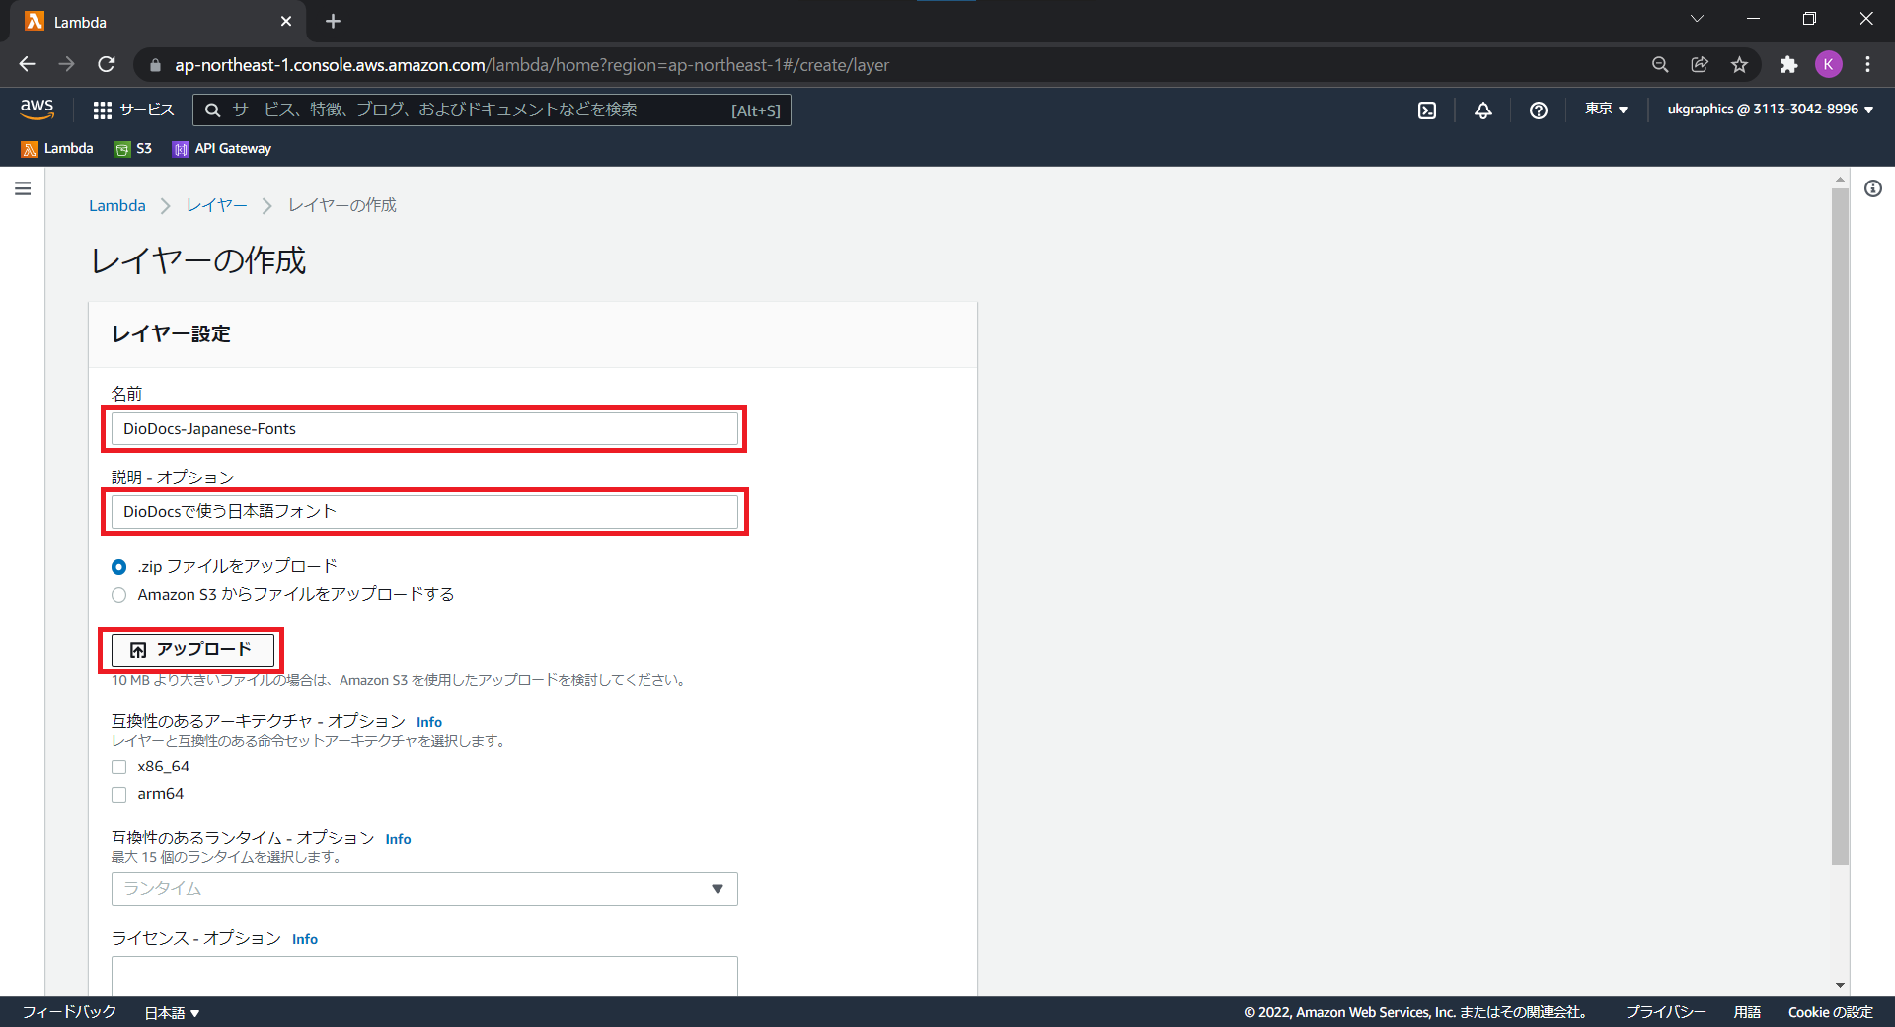Click the Lambda breadcrumb link

pos(117,206)
